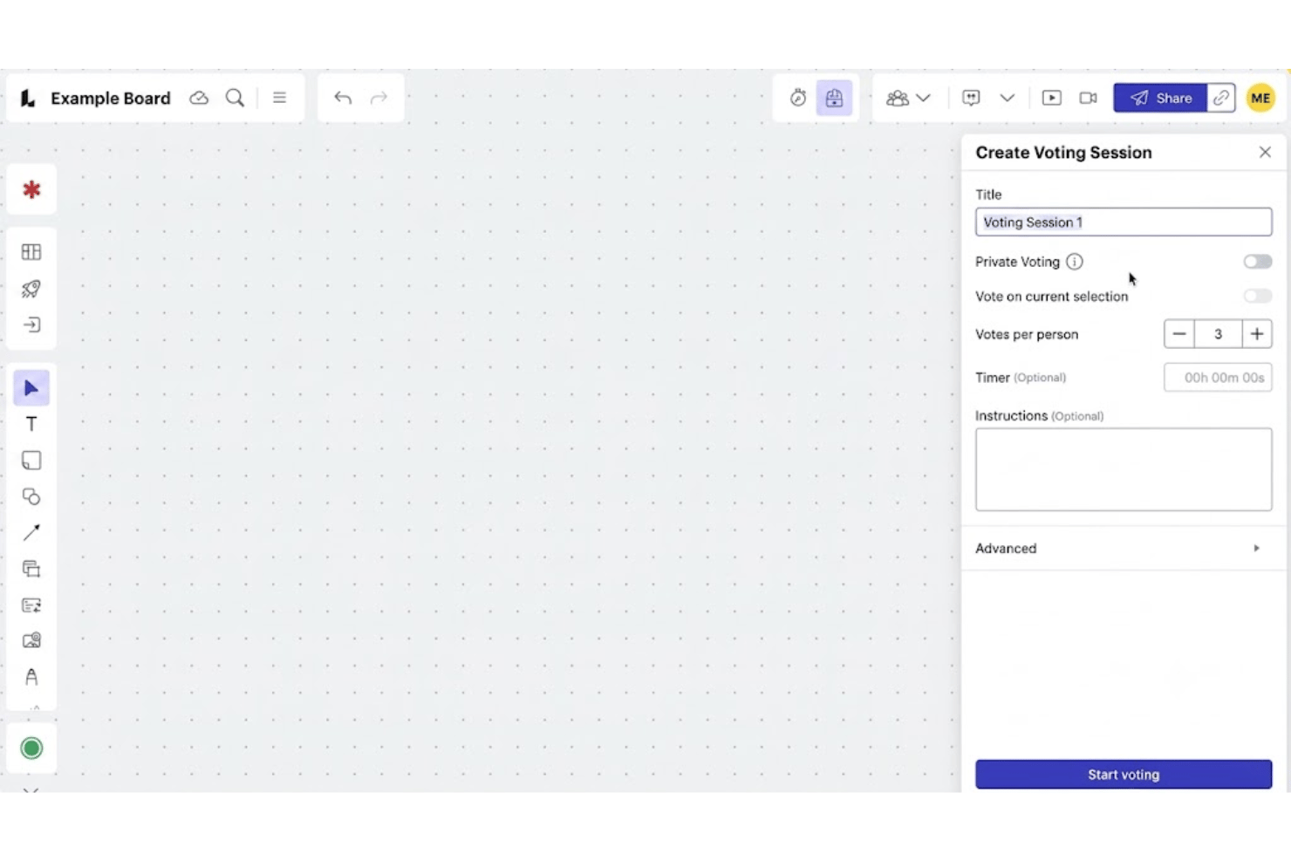1291x861 pixels.
Task: Start a video call camera icon
Action: click(x=1088, y=98)
